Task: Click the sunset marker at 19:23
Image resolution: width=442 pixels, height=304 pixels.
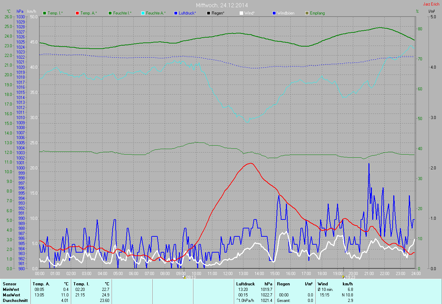Action: tap(343, 277)
